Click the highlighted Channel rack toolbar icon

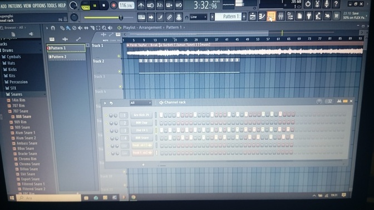click(x=271, y=17)
